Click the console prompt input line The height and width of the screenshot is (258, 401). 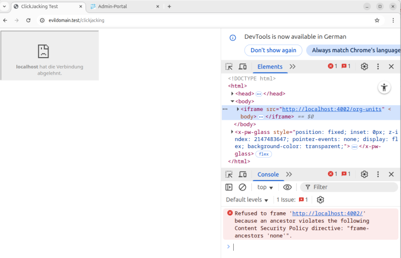(315, 247)
